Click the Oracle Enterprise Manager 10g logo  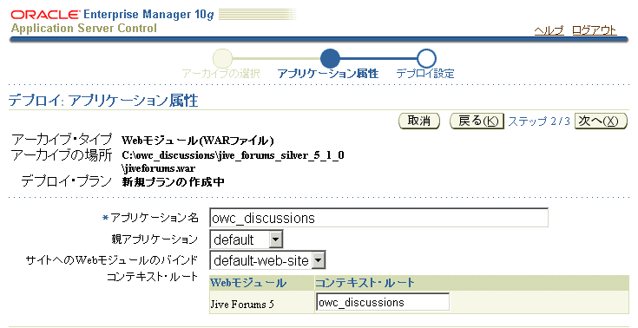point(112,15)
